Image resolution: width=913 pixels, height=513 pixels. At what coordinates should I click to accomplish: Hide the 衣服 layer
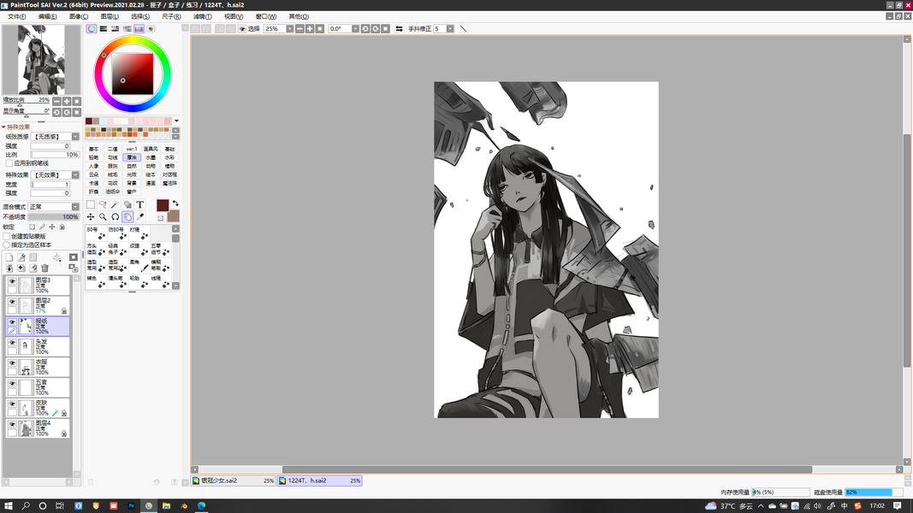pyautogui.click(x=12, y=363)
